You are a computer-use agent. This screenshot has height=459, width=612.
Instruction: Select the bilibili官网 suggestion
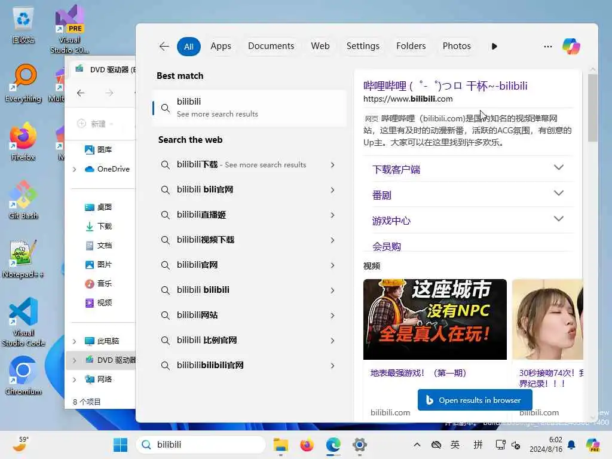[x=249, y=265]
